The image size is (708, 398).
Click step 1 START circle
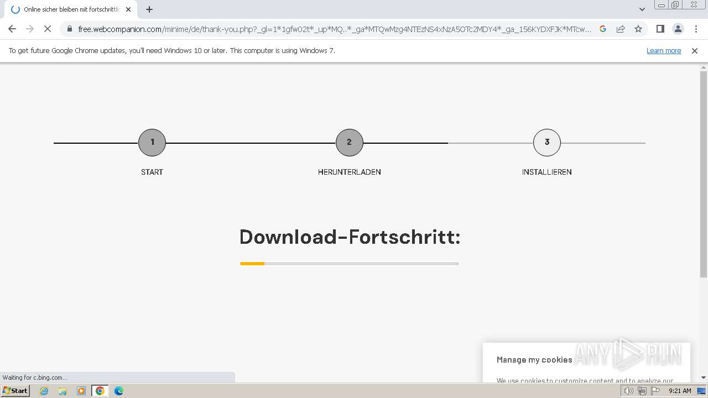pyautogui.click(x=152, y=143)
